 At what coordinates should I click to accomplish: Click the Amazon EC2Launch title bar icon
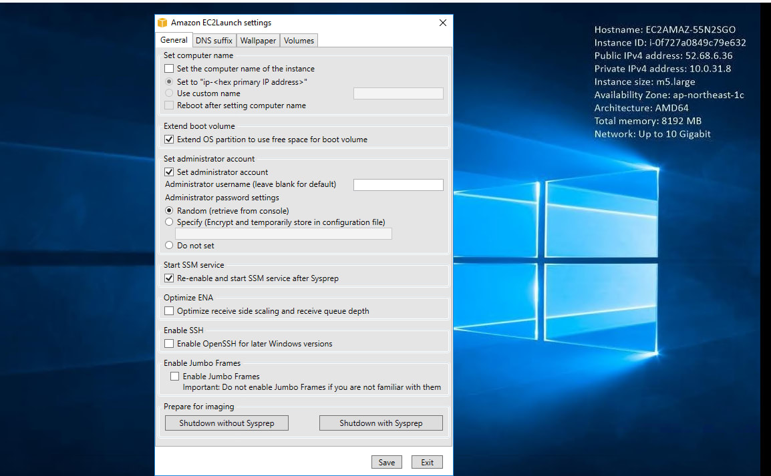162,23
